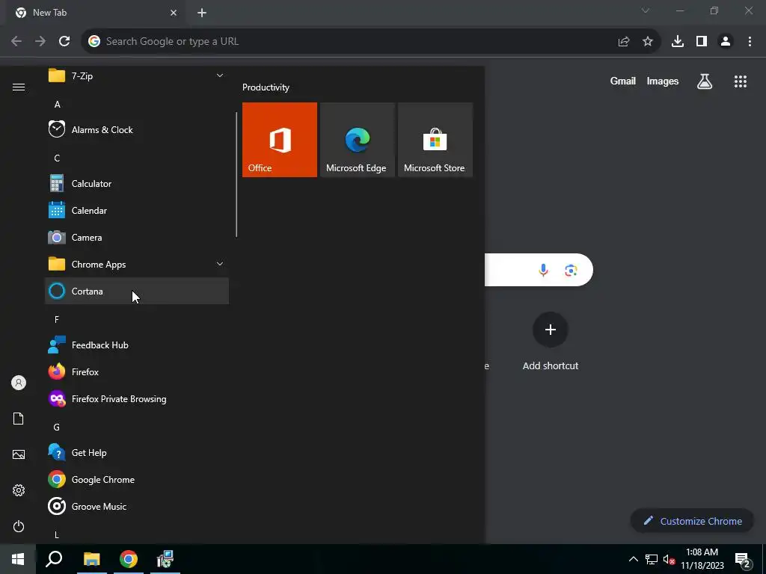Launch the Camera app
The image size is (766, 574).
(x=137, y=237)
